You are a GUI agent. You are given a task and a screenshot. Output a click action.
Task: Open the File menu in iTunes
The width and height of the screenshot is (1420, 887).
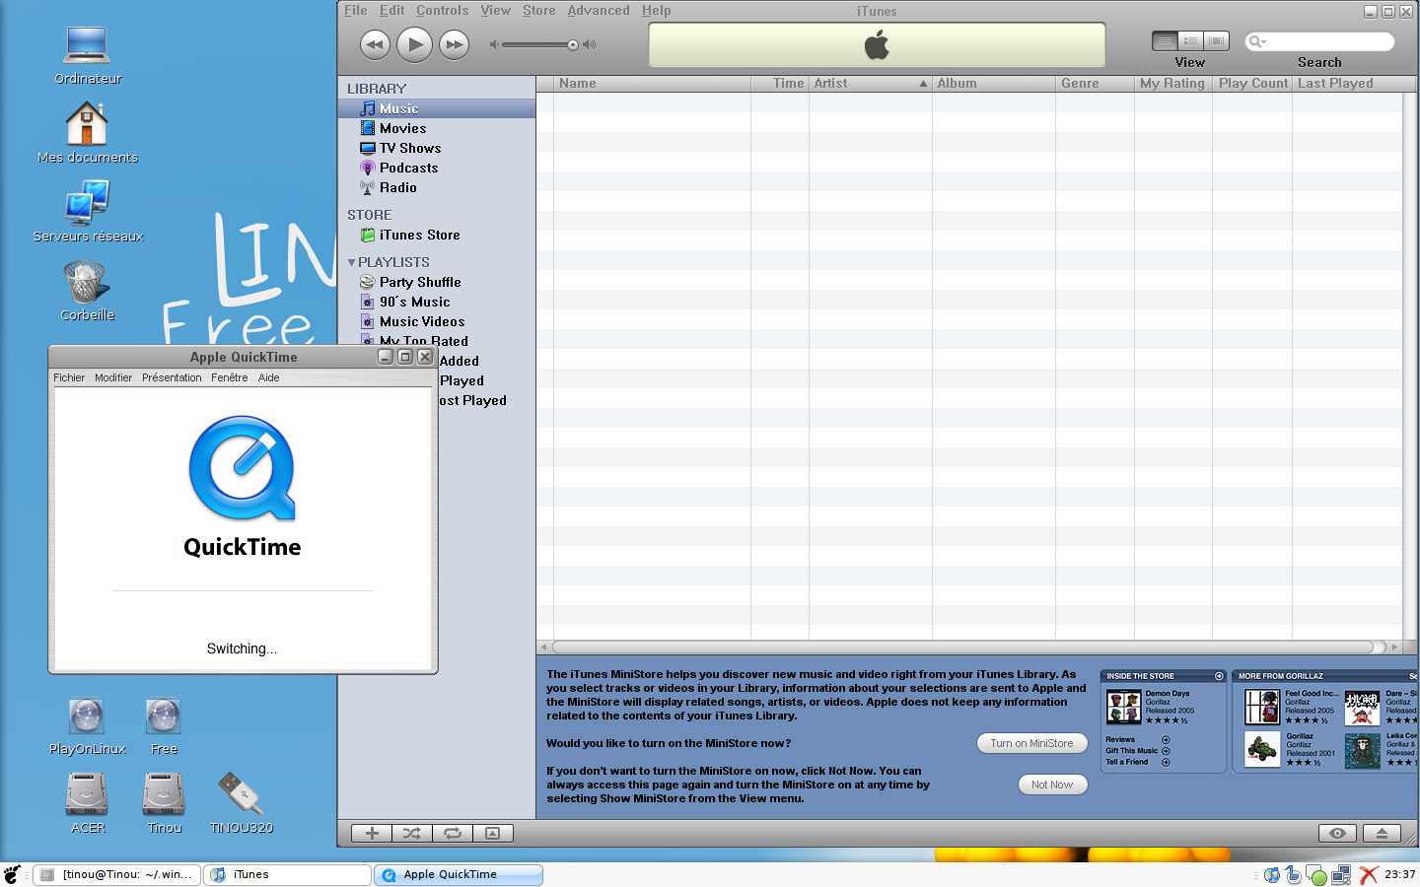coord(355,10)
